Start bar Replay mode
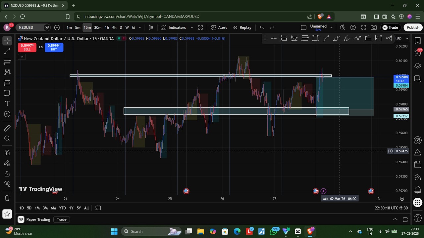This screenshot has height=238, width=424. (x=242, y=27)
